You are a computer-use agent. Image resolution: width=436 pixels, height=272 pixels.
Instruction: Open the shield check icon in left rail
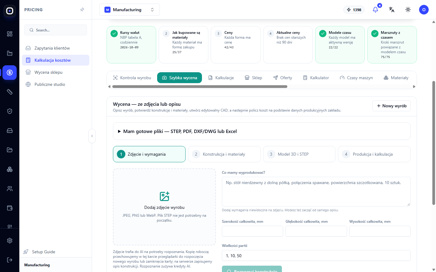tap(10, 111)
